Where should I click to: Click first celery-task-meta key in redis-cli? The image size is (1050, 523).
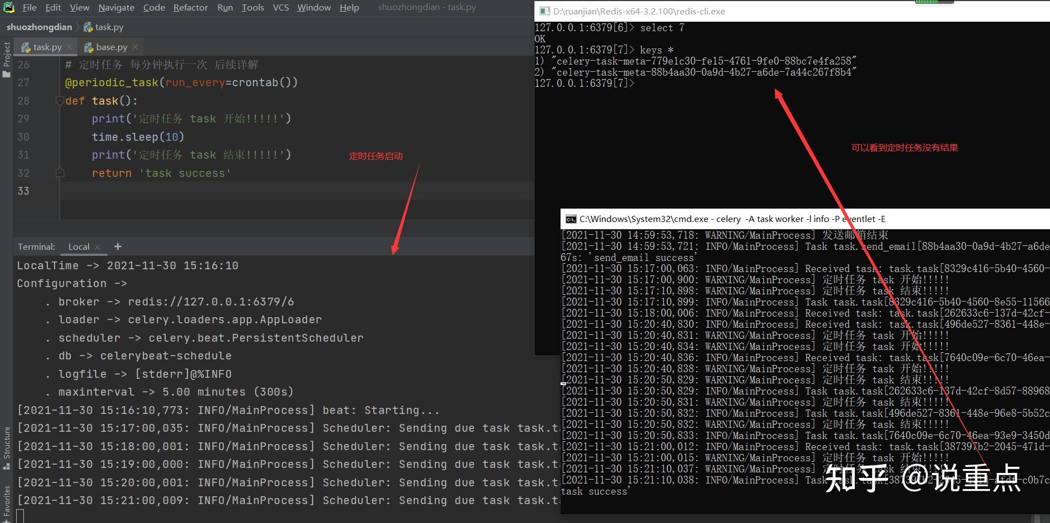(x=704, y=61)
